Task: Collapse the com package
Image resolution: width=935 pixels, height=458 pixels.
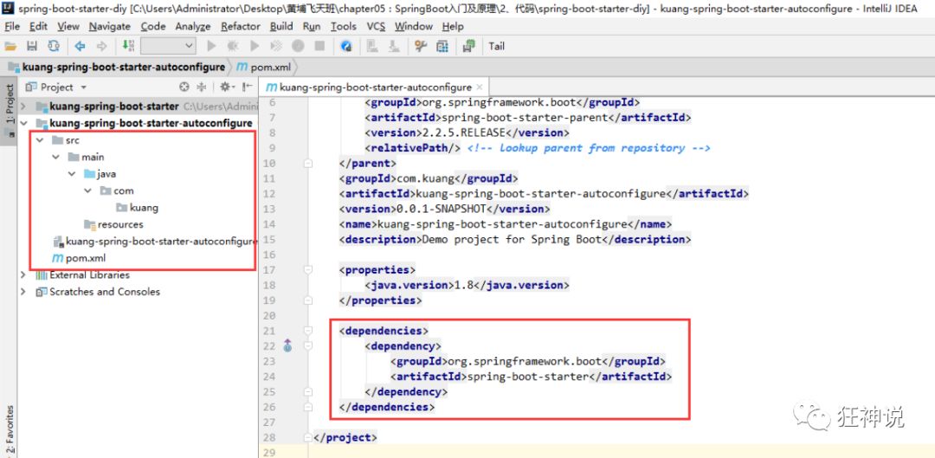Action: point(88,190)
